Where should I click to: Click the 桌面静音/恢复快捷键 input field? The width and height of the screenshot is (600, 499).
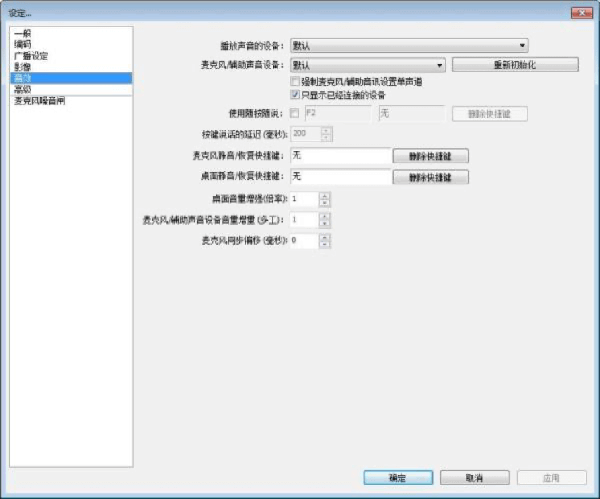[339, 176]
